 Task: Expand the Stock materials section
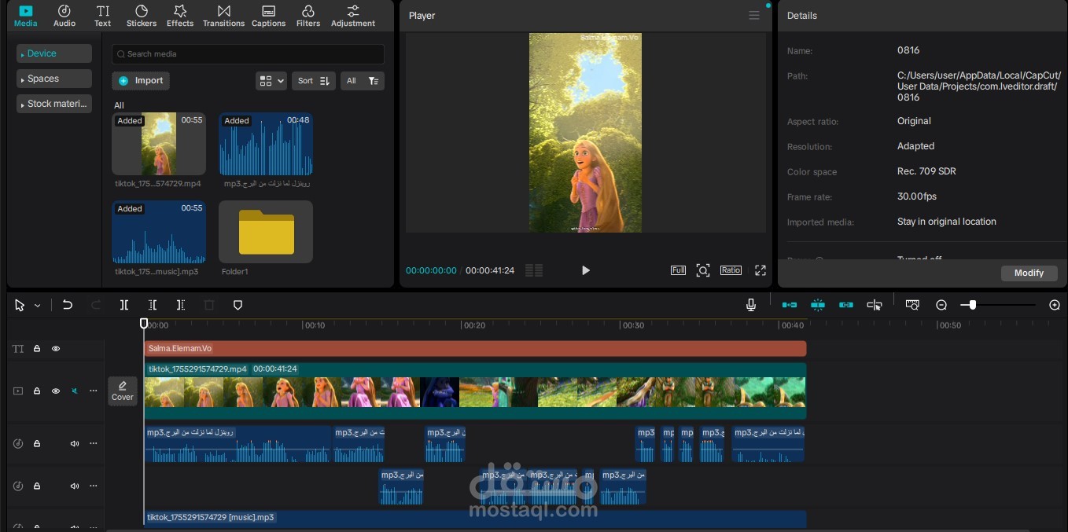point(54,104)
